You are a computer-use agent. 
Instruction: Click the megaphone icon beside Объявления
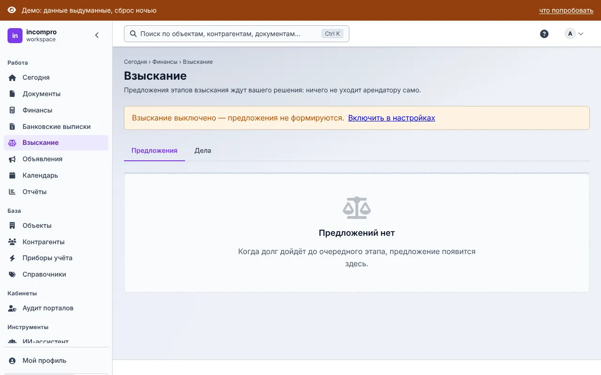click(13, 159)
